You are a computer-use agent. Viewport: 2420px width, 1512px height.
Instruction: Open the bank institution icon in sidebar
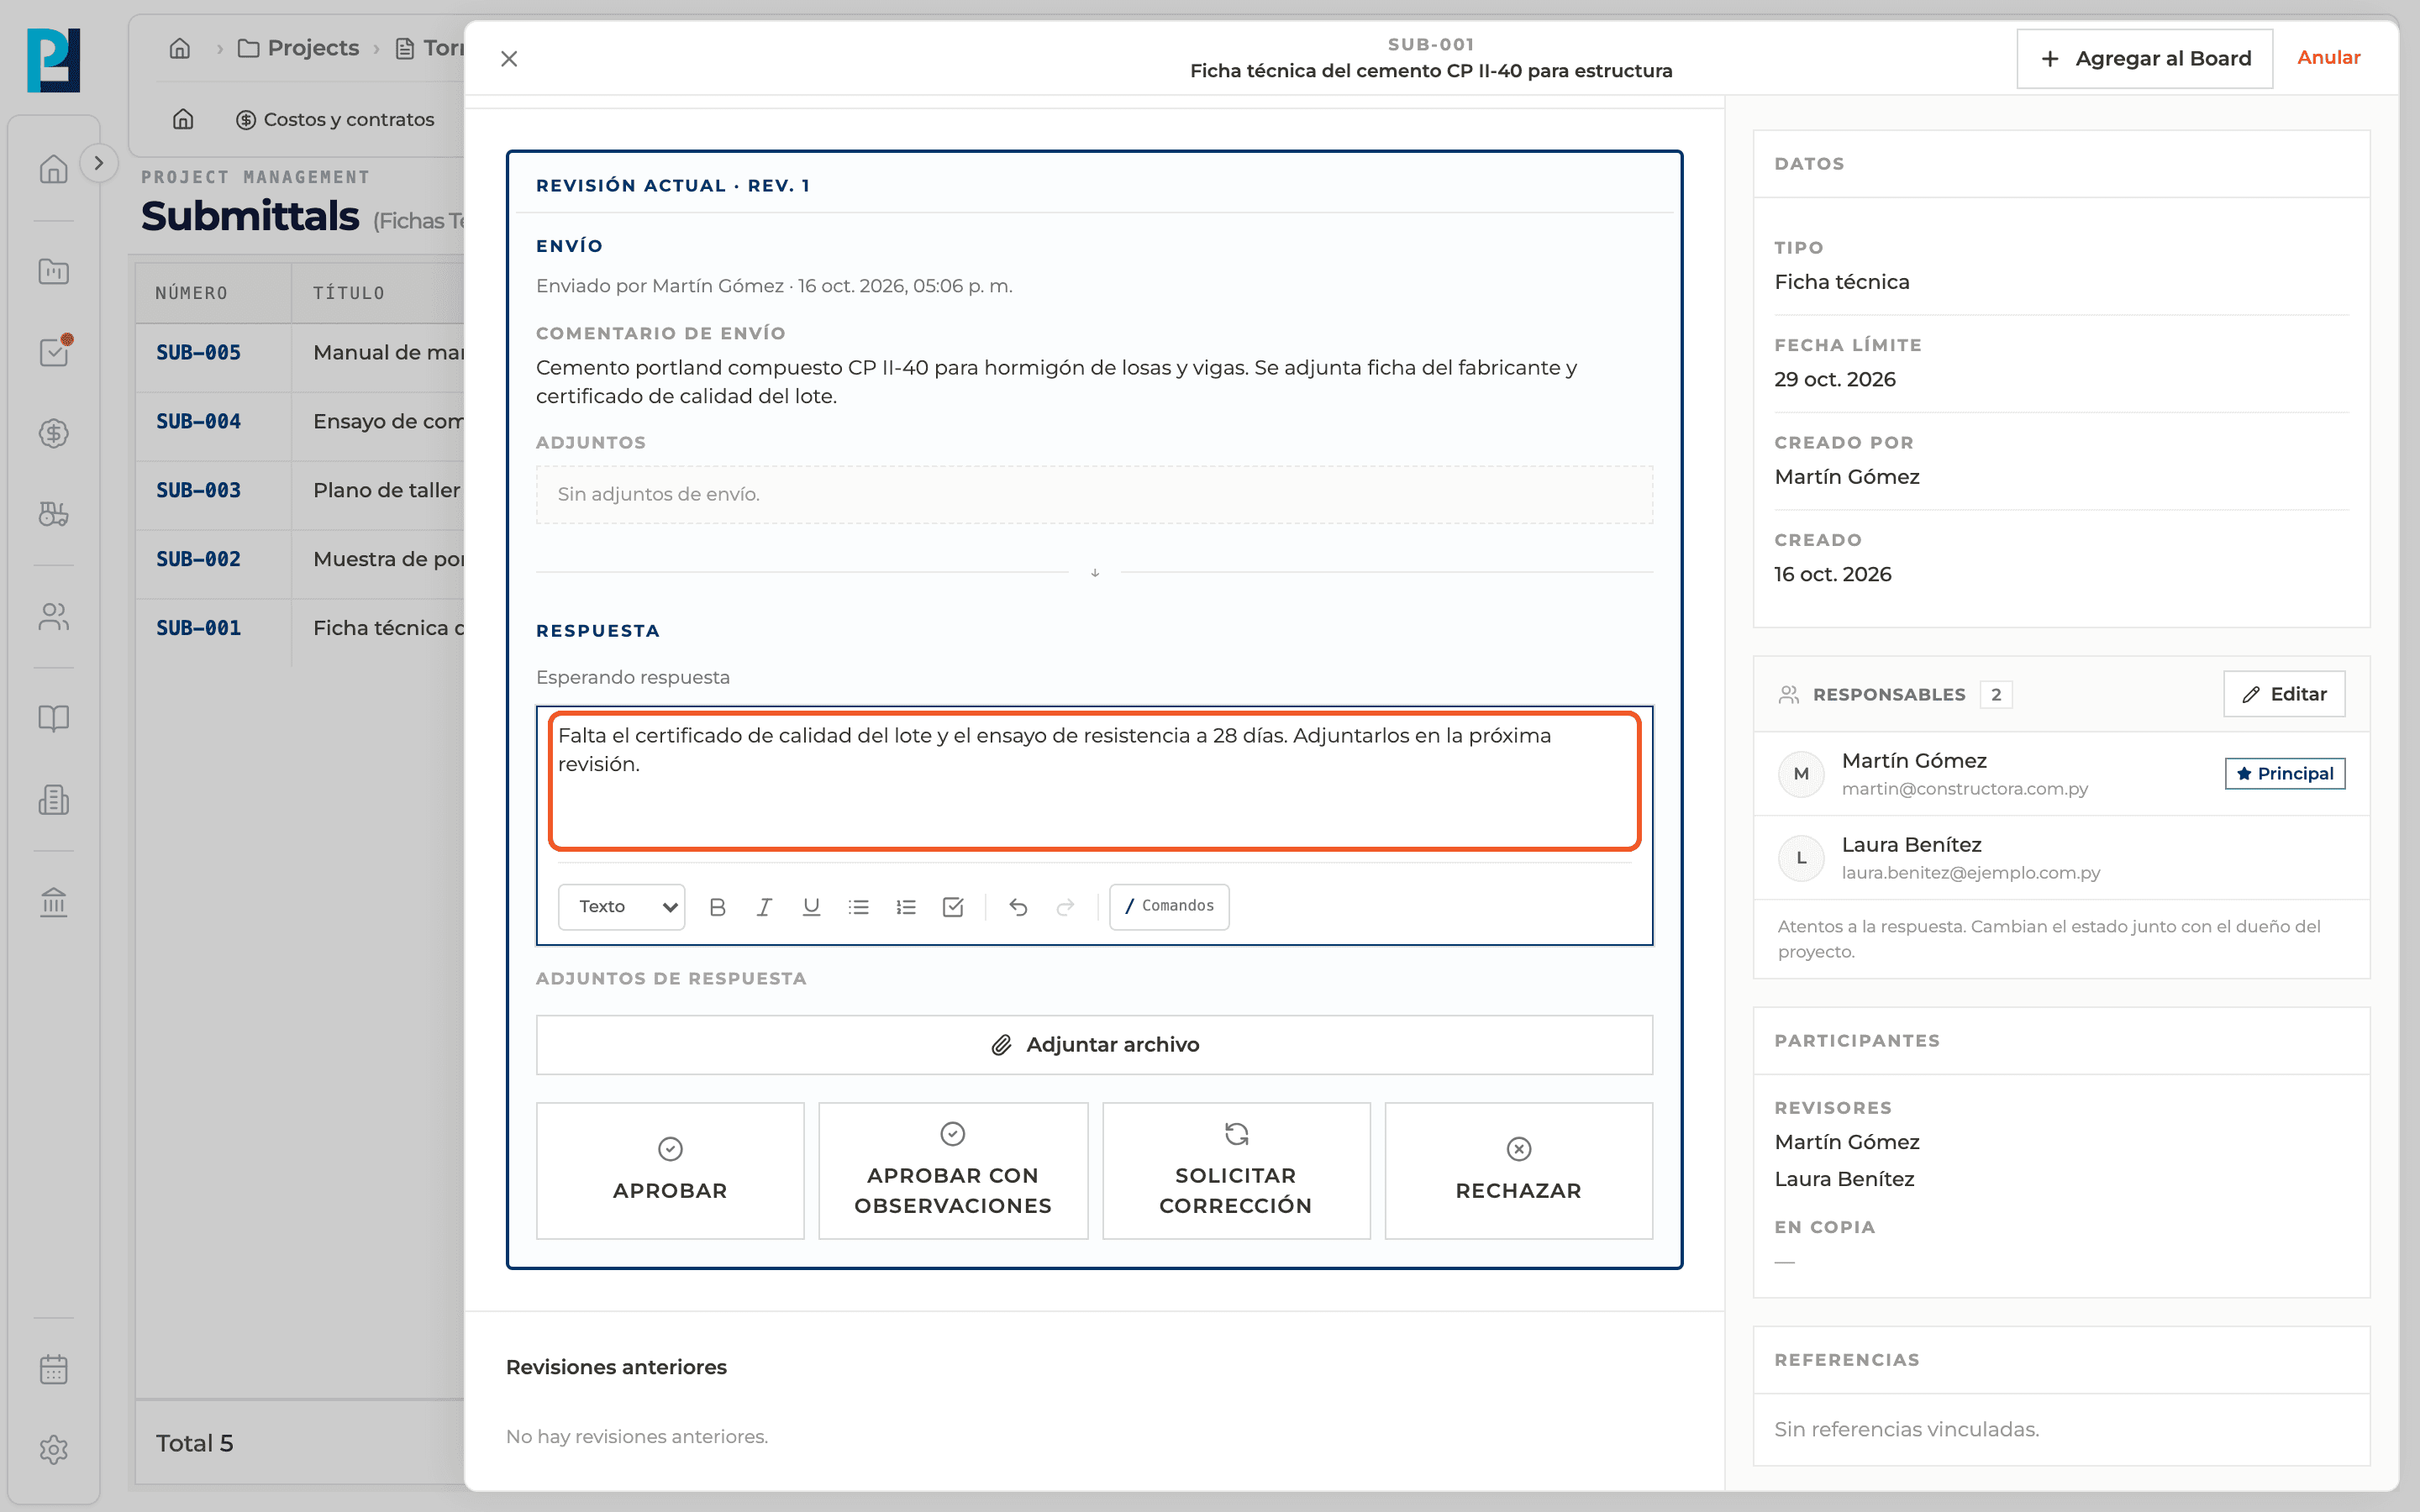54,902
